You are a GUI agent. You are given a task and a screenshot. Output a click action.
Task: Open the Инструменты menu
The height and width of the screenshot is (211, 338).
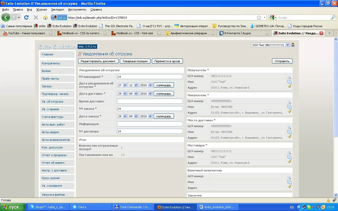coord(77,9)
